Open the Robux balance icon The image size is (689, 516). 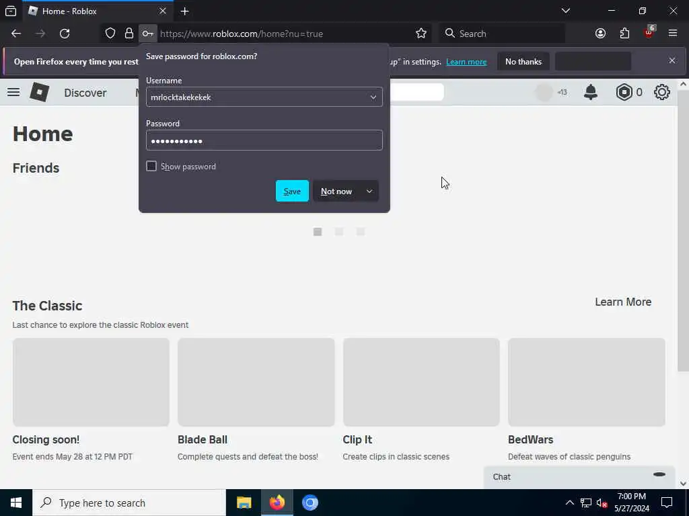(624, 92)
